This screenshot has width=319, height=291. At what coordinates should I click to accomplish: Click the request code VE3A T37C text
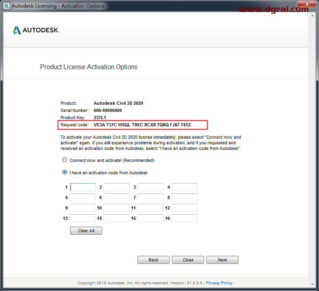(142, 125)
